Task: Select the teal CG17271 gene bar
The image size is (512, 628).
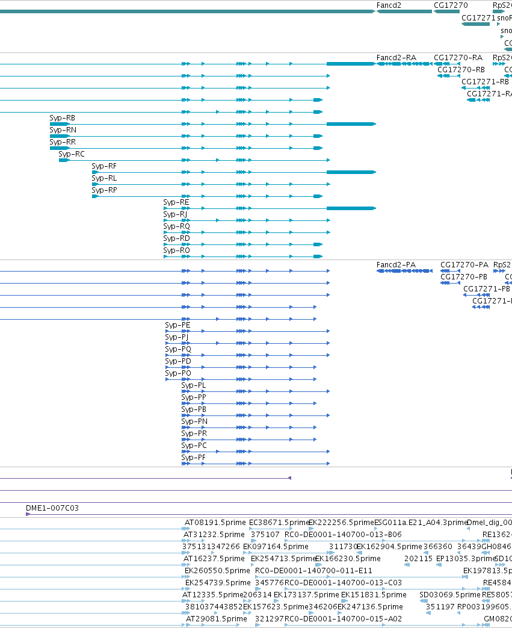Action: coord(475,24)
